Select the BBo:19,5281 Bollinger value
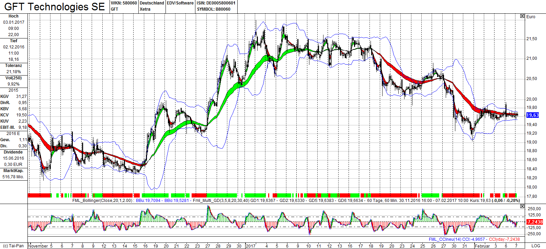Screen dimensions: 546x249 [x=177, y=201]
